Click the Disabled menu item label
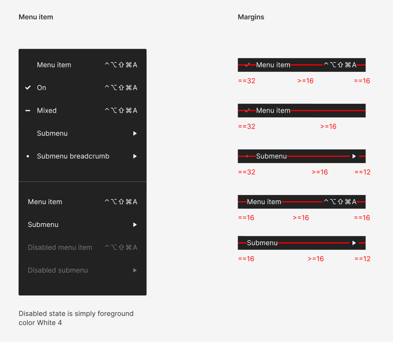393x342 pixels. pyautogui.click(x=60, y=247)
